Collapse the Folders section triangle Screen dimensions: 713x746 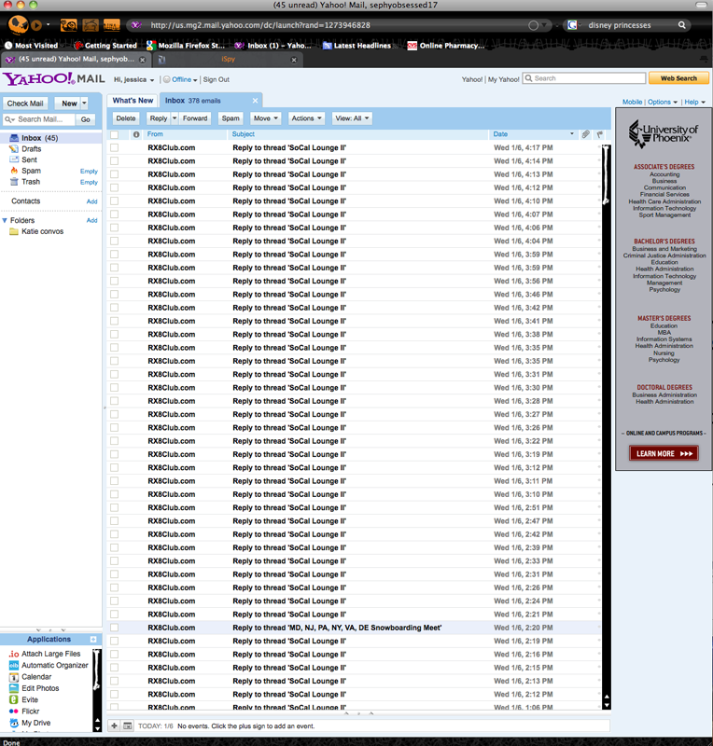pos(5,221)
